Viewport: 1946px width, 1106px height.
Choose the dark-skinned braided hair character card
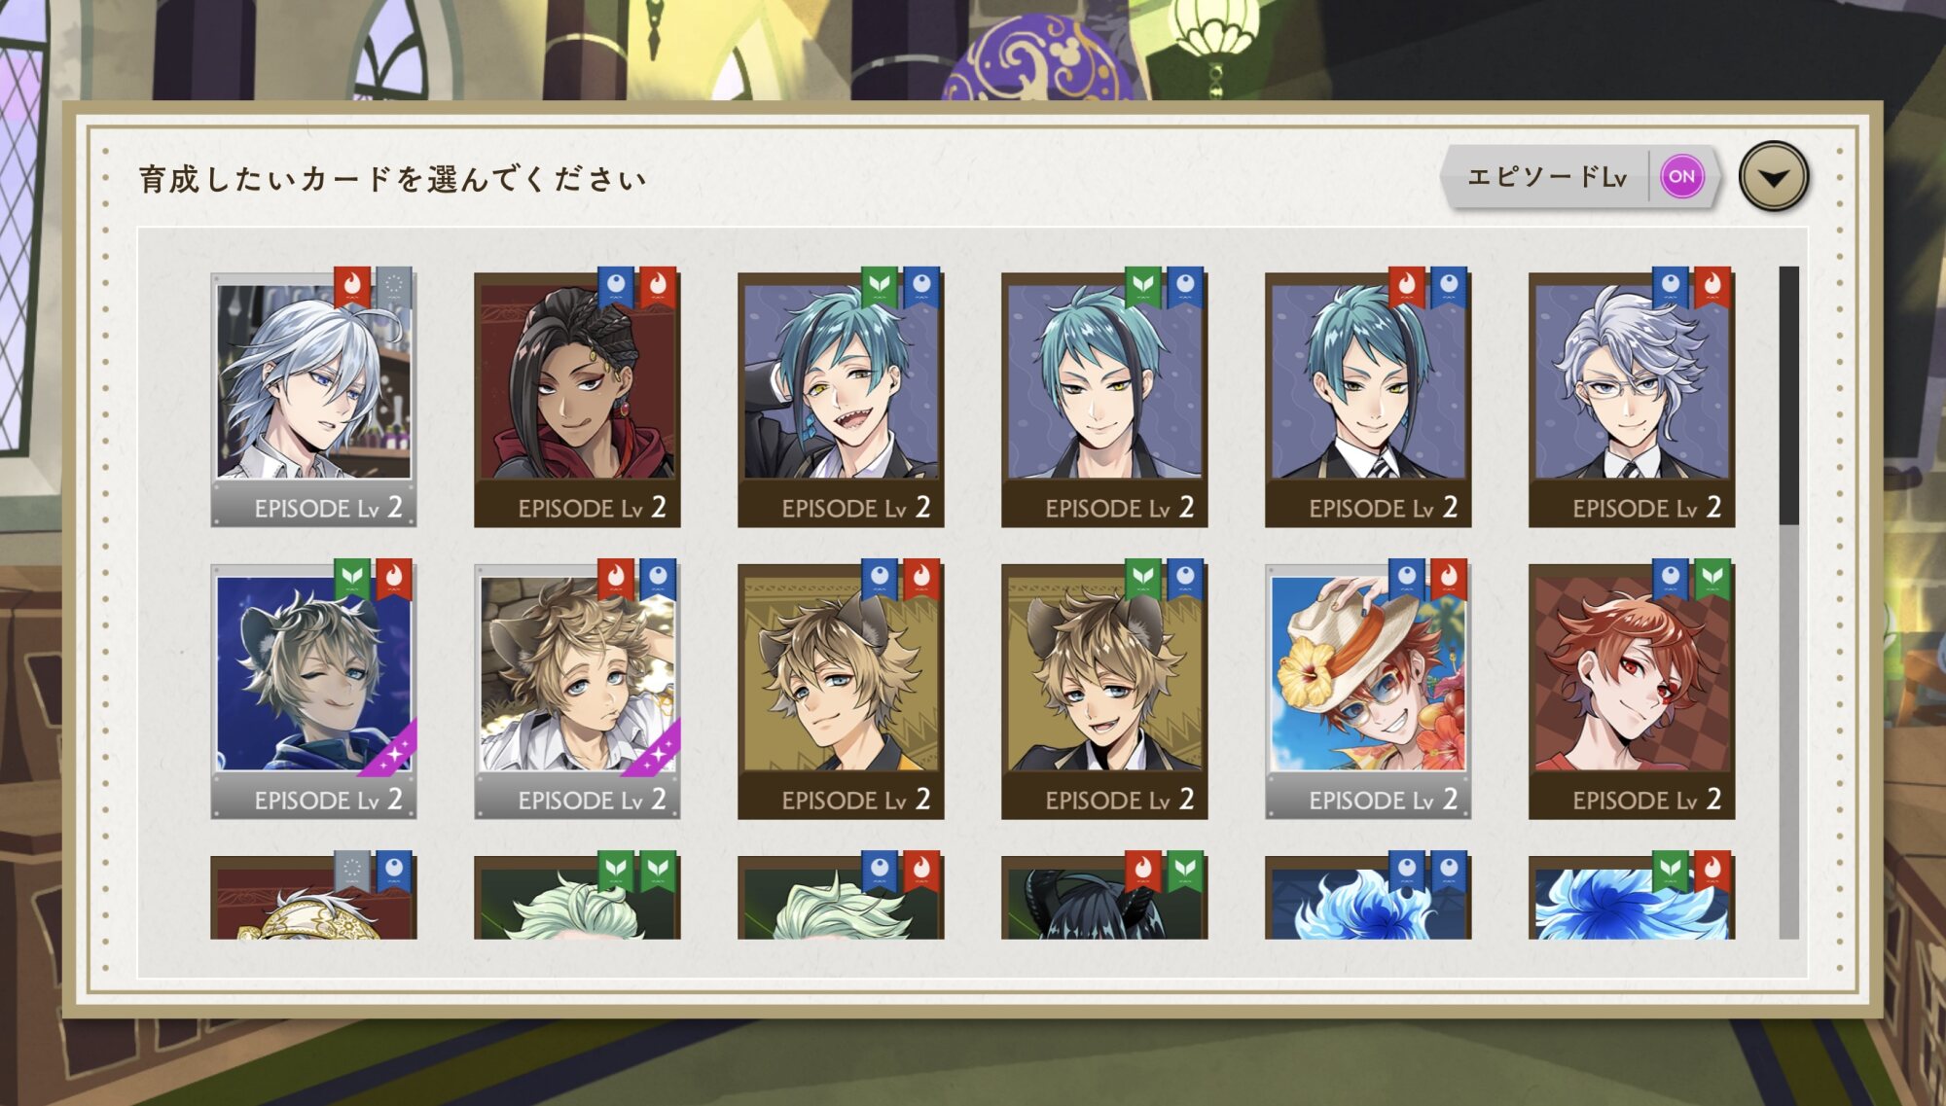point(577,399)
